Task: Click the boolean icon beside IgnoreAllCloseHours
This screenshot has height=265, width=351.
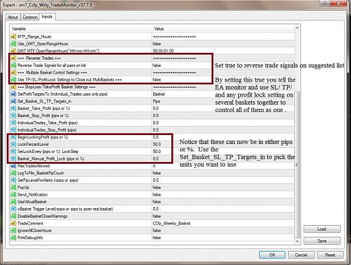Action: pyautogui.click(x=13, y=230)
